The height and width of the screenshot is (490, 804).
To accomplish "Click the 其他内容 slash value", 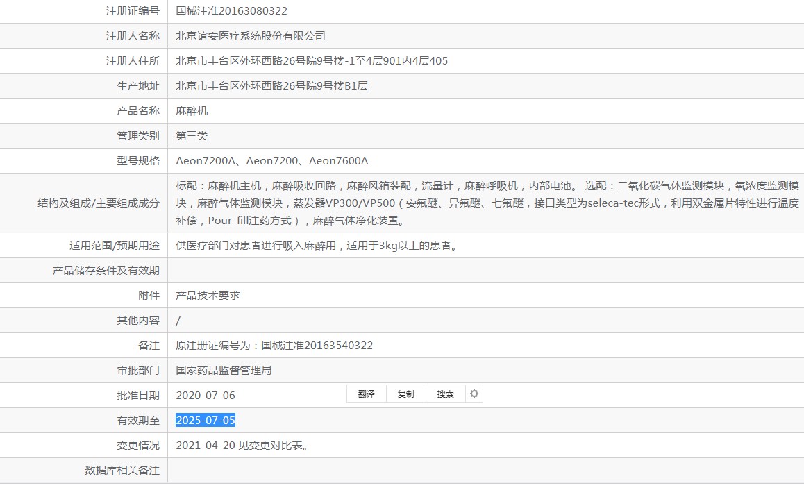I will (178, 321).
